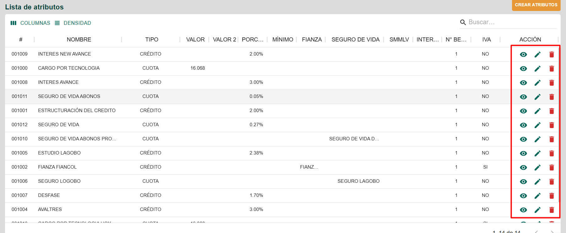Screen dimensions: 566x233
Task: View details of INTERES NEW AVANCE attribute
Action: 523,55
